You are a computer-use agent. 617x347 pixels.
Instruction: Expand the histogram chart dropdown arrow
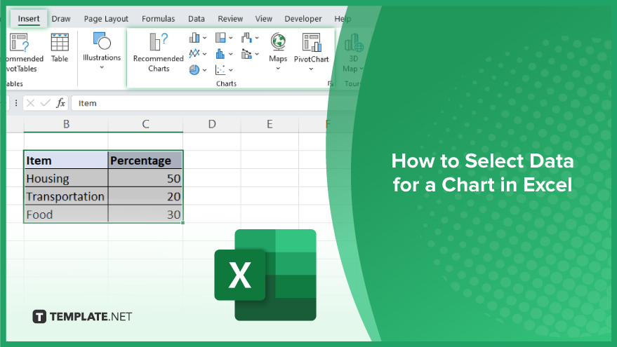point(231,54)
